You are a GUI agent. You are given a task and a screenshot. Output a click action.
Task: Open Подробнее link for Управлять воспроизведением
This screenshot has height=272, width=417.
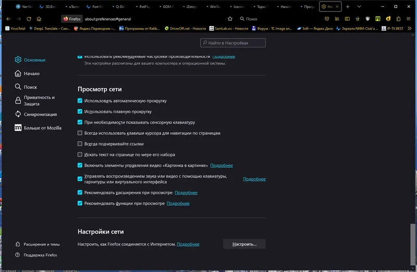tap(254, 179)
